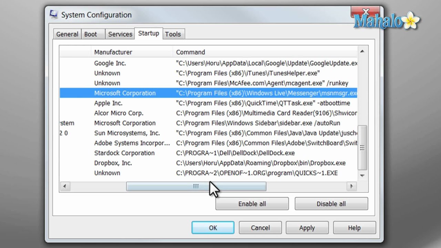441x248 pixels.
Task: Click the Java Update command text
Action: coord(267,133)
